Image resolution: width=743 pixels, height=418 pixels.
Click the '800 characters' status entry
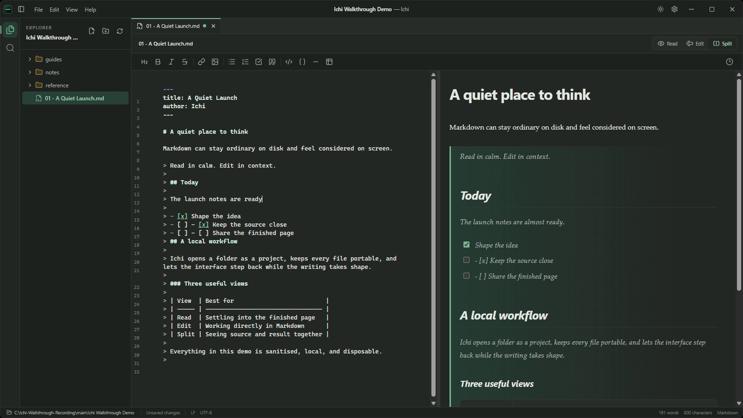coord(697,412)
